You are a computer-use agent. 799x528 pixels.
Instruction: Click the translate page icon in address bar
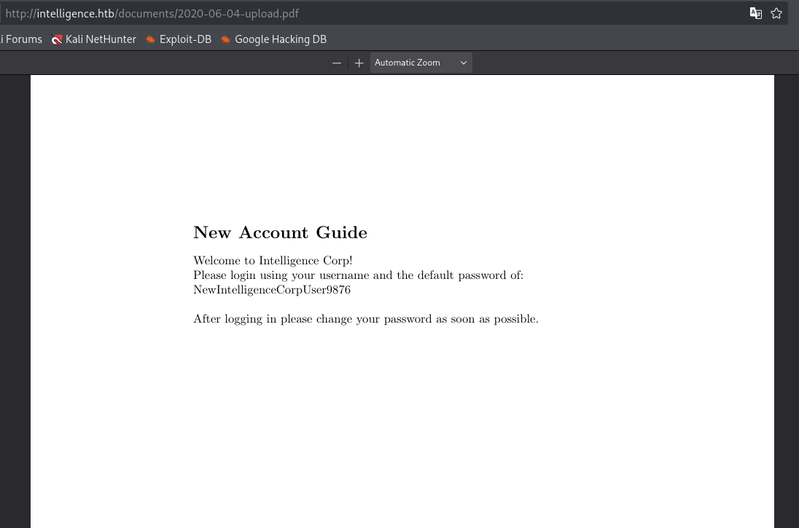coord(756,13)
